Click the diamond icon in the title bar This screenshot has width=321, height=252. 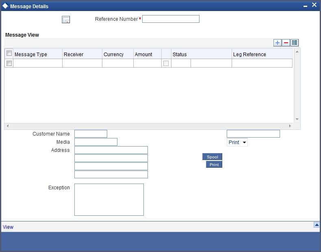[6, 6]
